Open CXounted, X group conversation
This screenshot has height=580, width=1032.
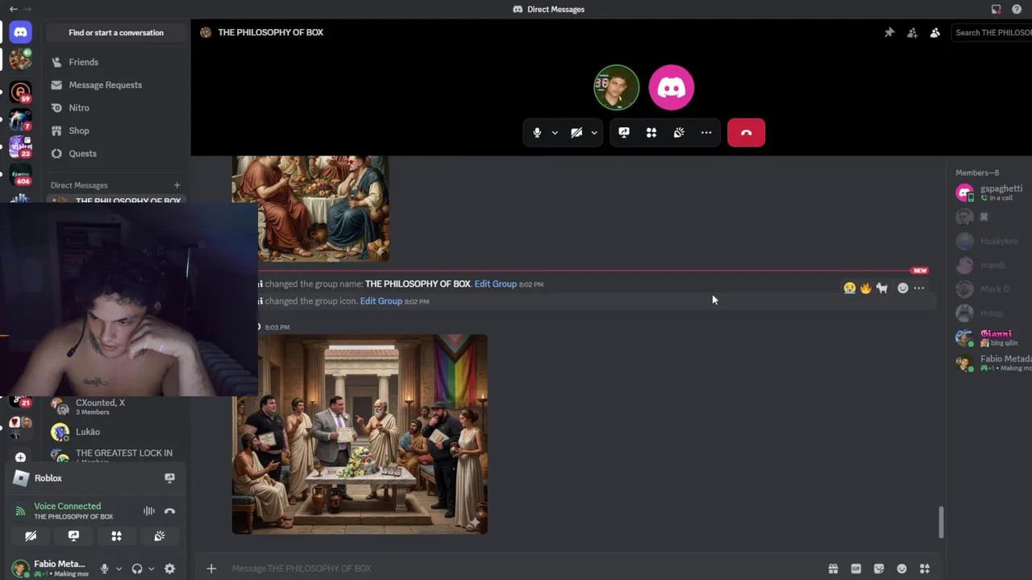[x=118, y=407]
